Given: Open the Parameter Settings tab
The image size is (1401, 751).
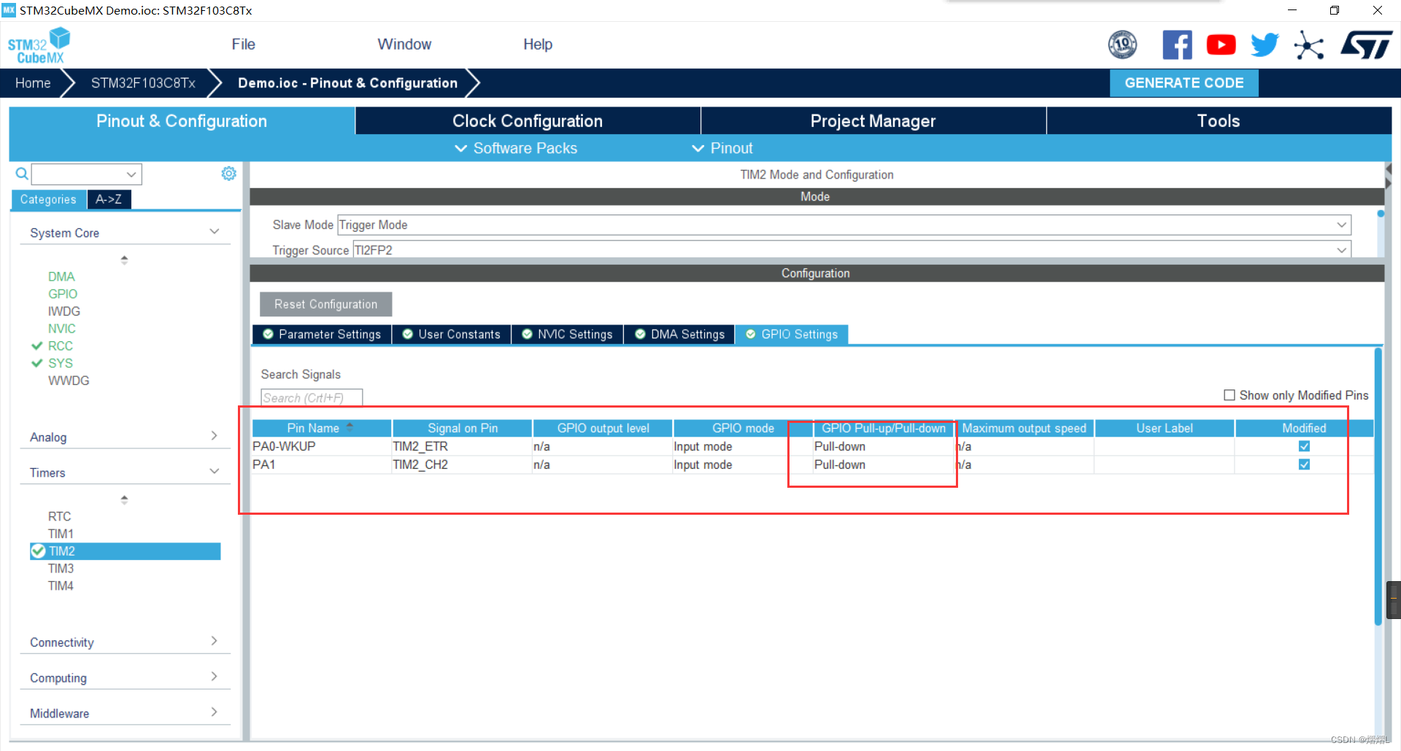Looking at the screenshot, I should [x=322, y=334].
